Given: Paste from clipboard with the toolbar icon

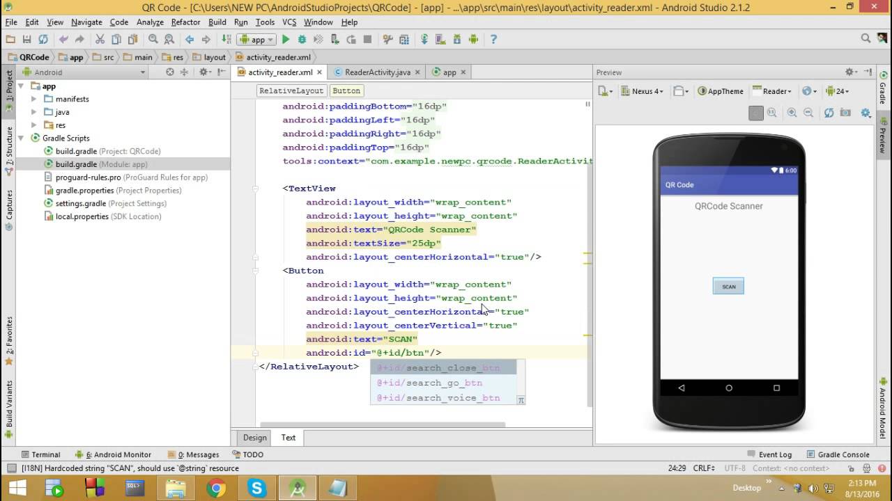Looking at the screenshot, I should click(x=132, y=40).
